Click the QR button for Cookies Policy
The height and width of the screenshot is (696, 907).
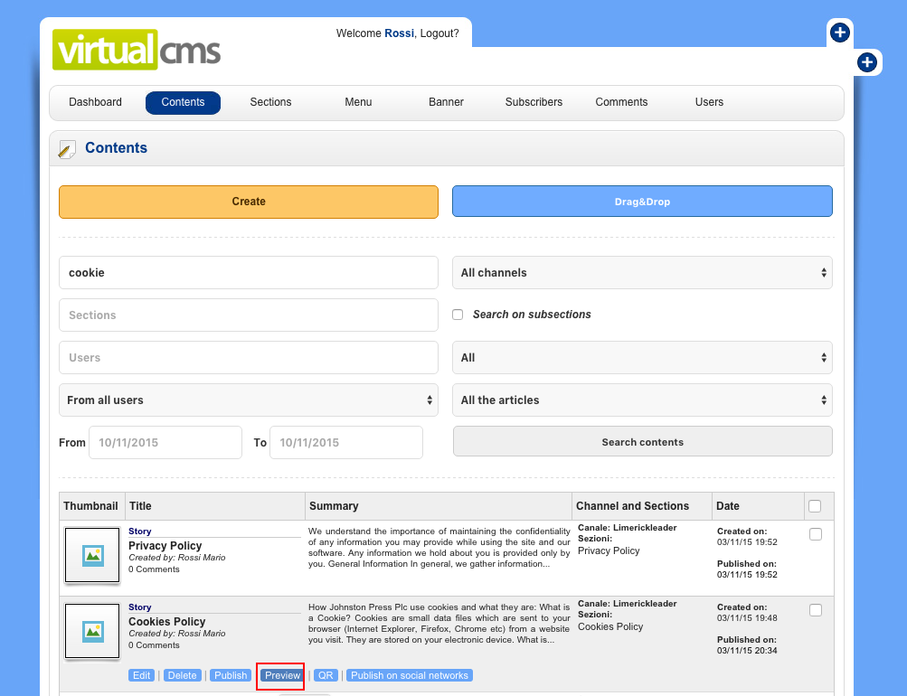pos(326,675)
